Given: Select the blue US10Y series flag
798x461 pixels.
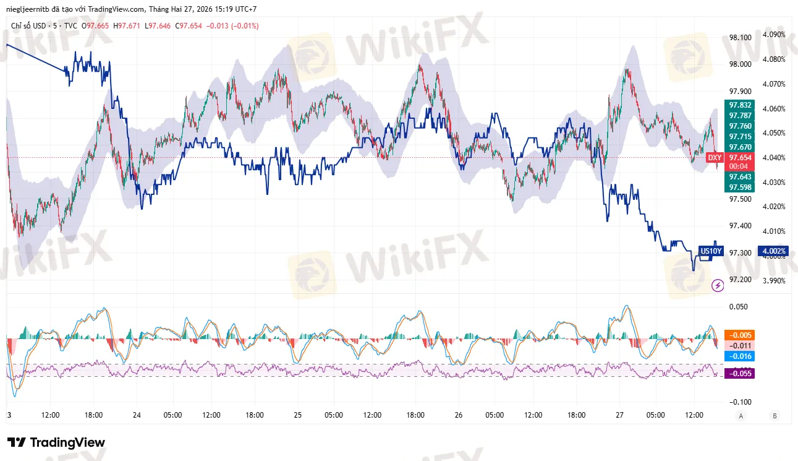Looking at the screenshot, I should pyautogui.click(x=711, y=251).
